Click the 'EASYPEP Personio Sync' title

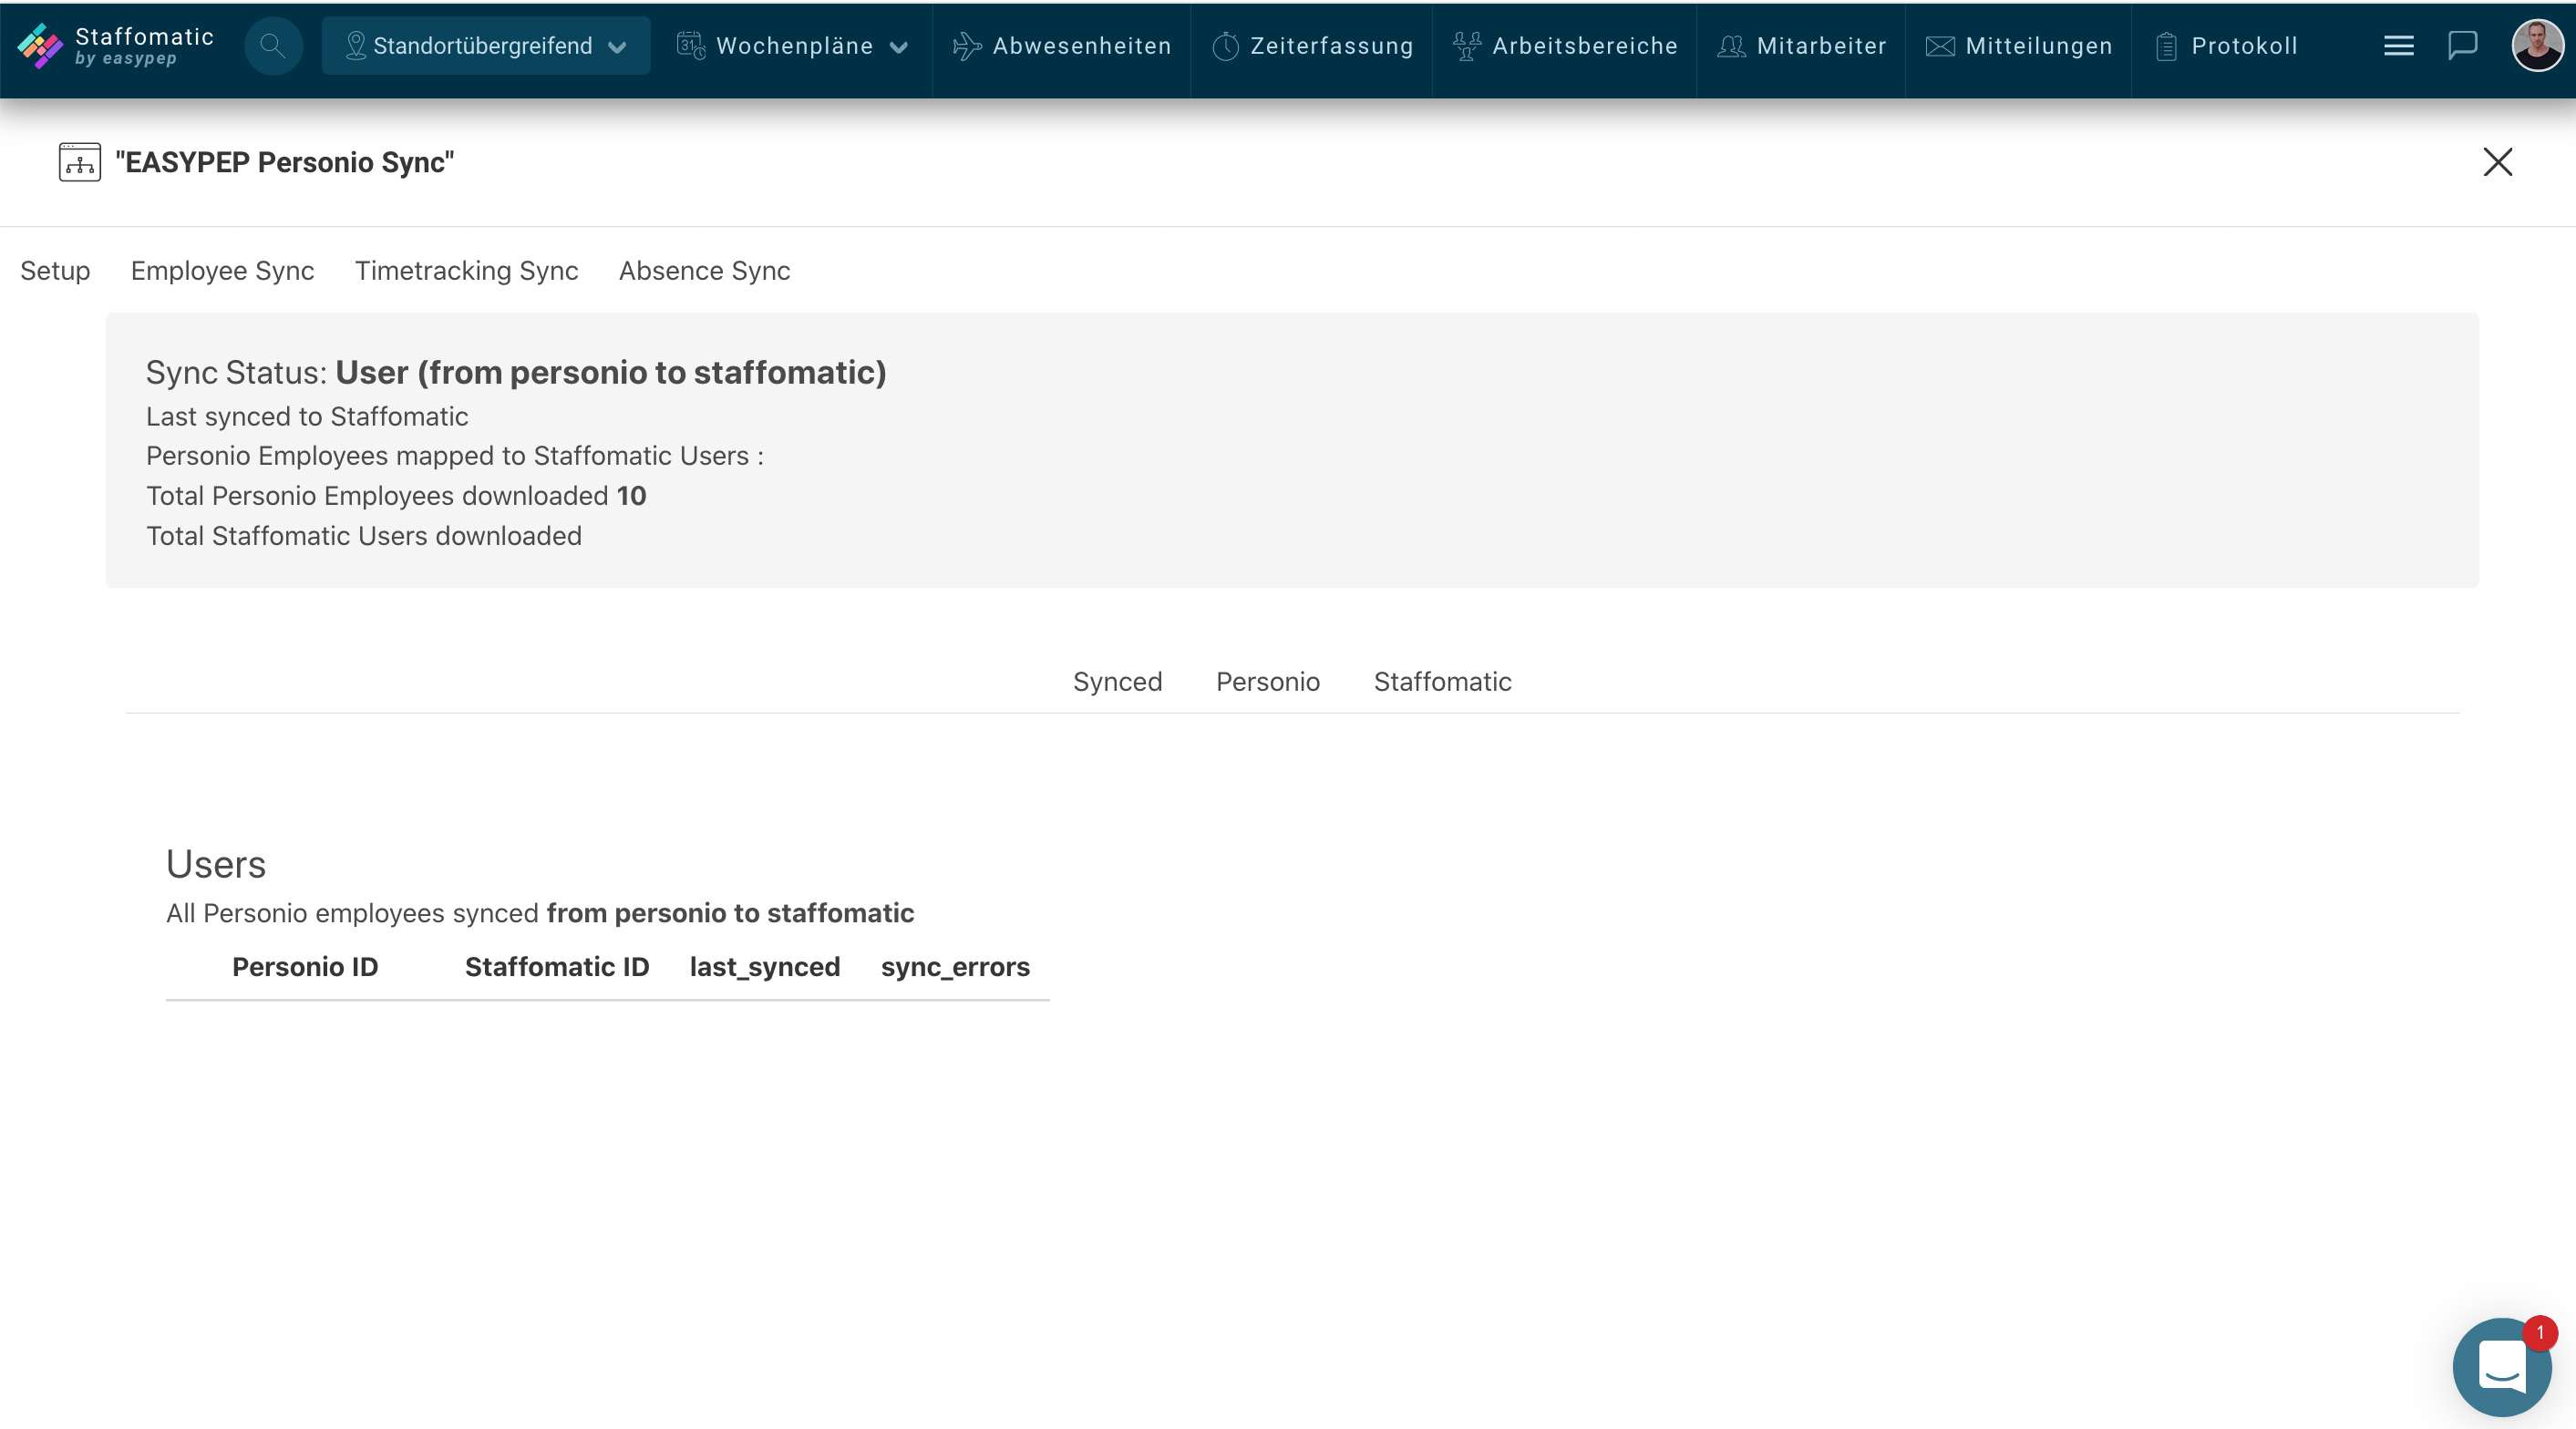[x=284, y=162]
